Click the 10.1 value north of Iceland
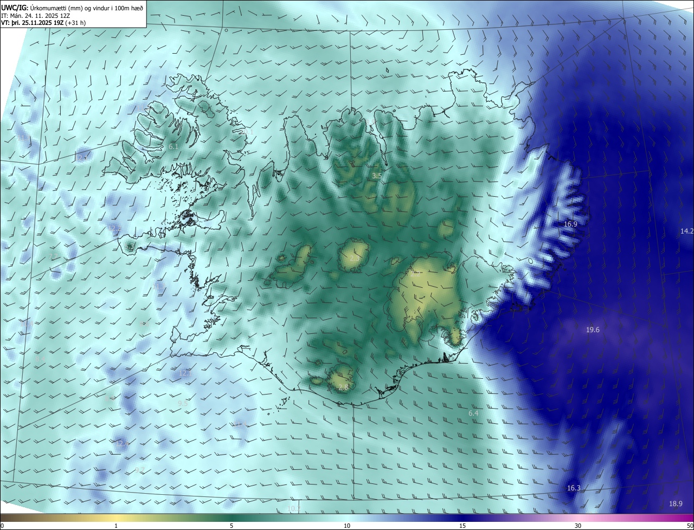694x530 pixels. click(x=247, y=132)
